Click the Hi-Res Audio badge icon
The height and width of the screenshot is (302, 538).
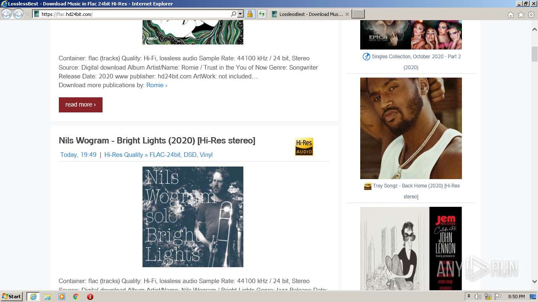click(x=304, y=146)
